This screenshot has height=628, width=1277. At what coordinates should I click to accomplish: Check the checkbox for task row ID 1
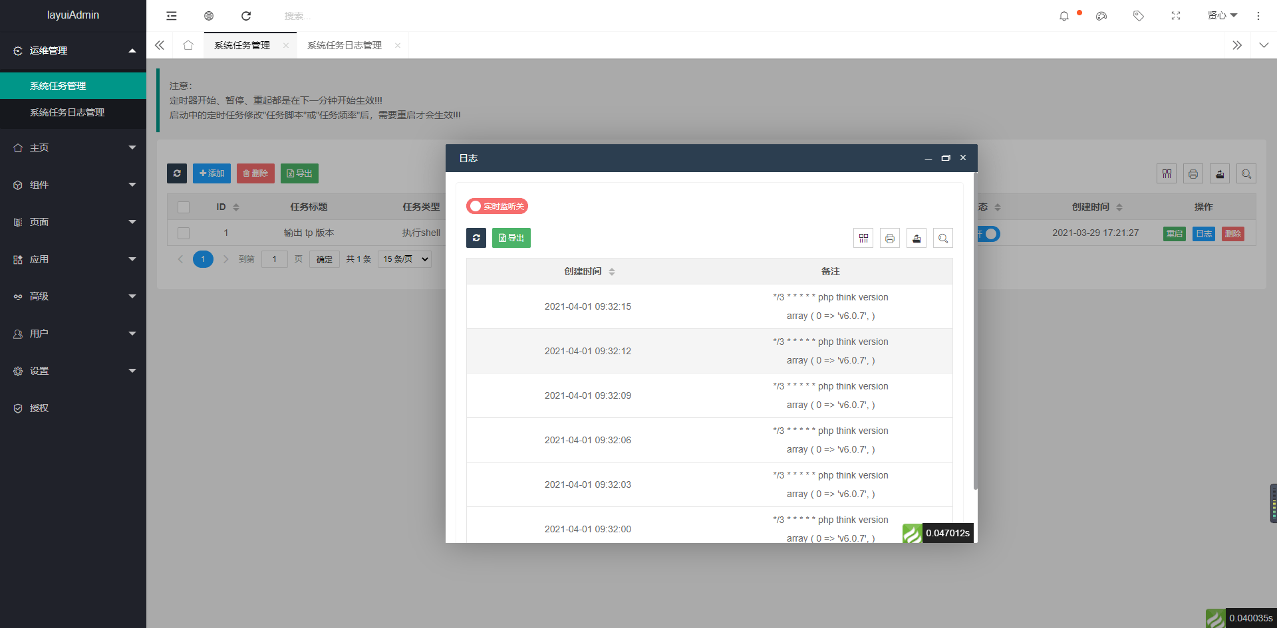[x=184, y=233]
